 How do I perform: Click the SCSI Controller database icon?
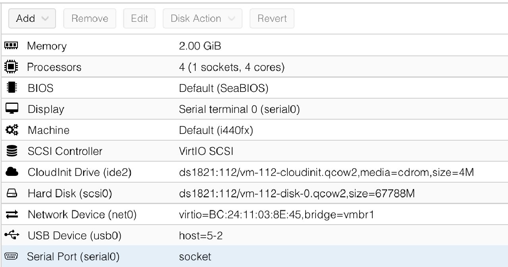pos(12,151)
